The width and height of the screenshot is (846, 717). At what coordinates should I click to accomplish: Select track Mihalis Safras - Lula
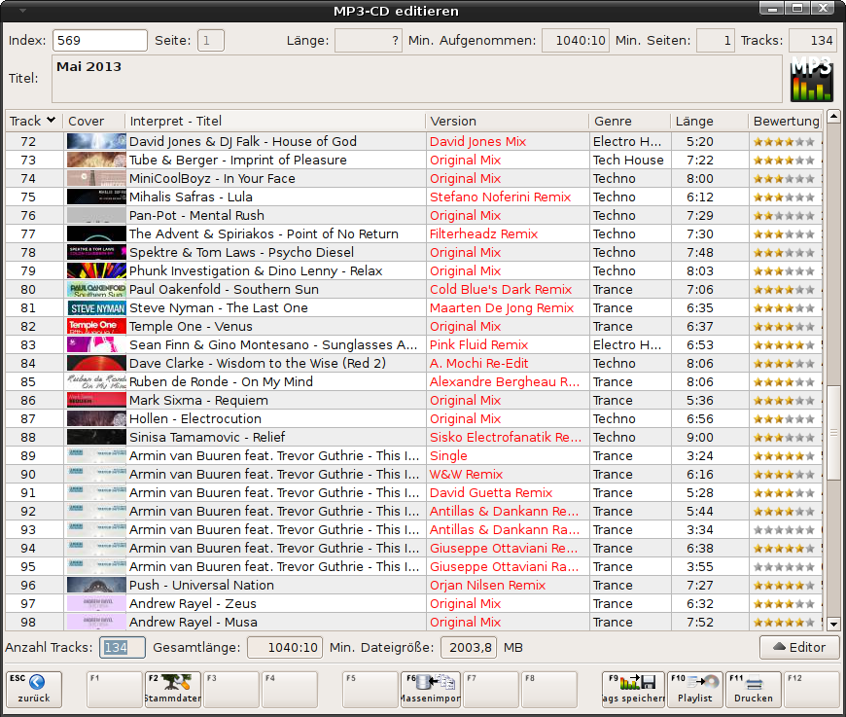click(x=191, y=197)
